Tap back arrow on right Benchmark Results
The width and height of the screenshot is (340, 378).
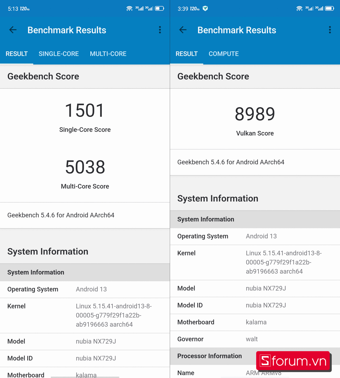tap(183, 30)
